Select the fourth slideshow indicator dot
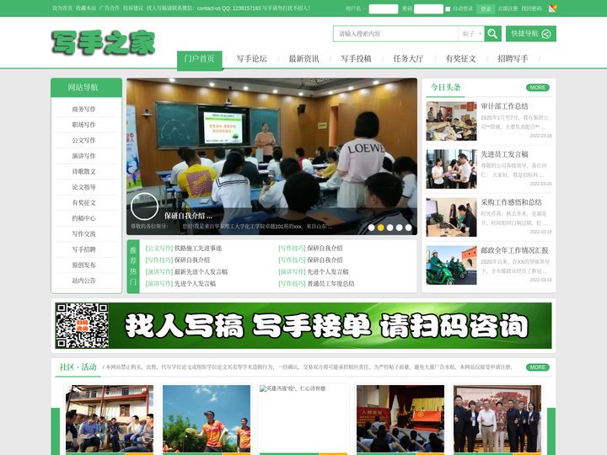This screenshot has height=455, width=607. (x=399, y=227)
